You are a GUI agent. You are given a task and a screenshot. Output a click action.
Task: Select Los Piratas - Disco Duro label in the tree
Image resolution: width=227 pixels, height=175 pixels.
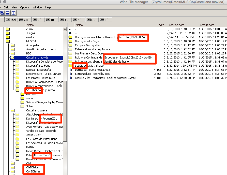click(41, 78)
